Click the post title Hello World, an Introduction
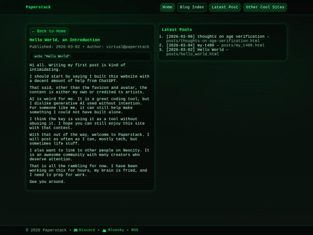 click(x=65, y=40)
